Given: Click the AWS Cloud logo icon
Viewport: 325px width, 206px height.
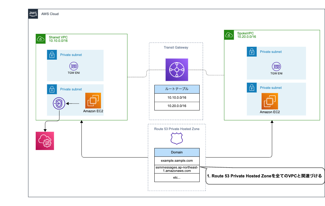Looking at the screenshot, I should pyautogui.click(x=33, y=14).
